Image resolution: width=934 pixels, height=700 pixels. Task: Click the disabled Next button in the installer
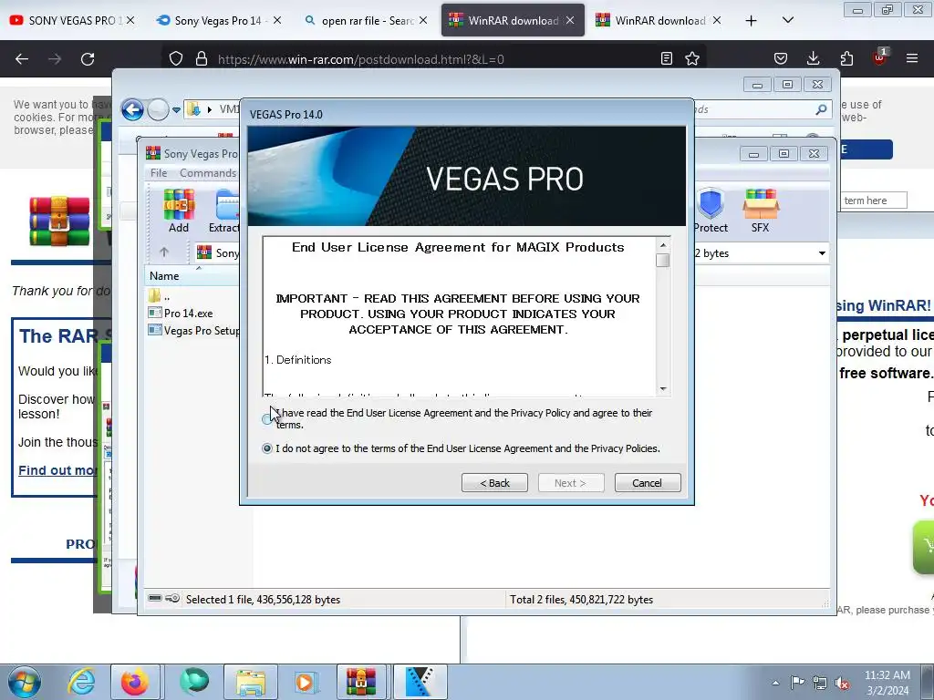[x=571, y=483]
